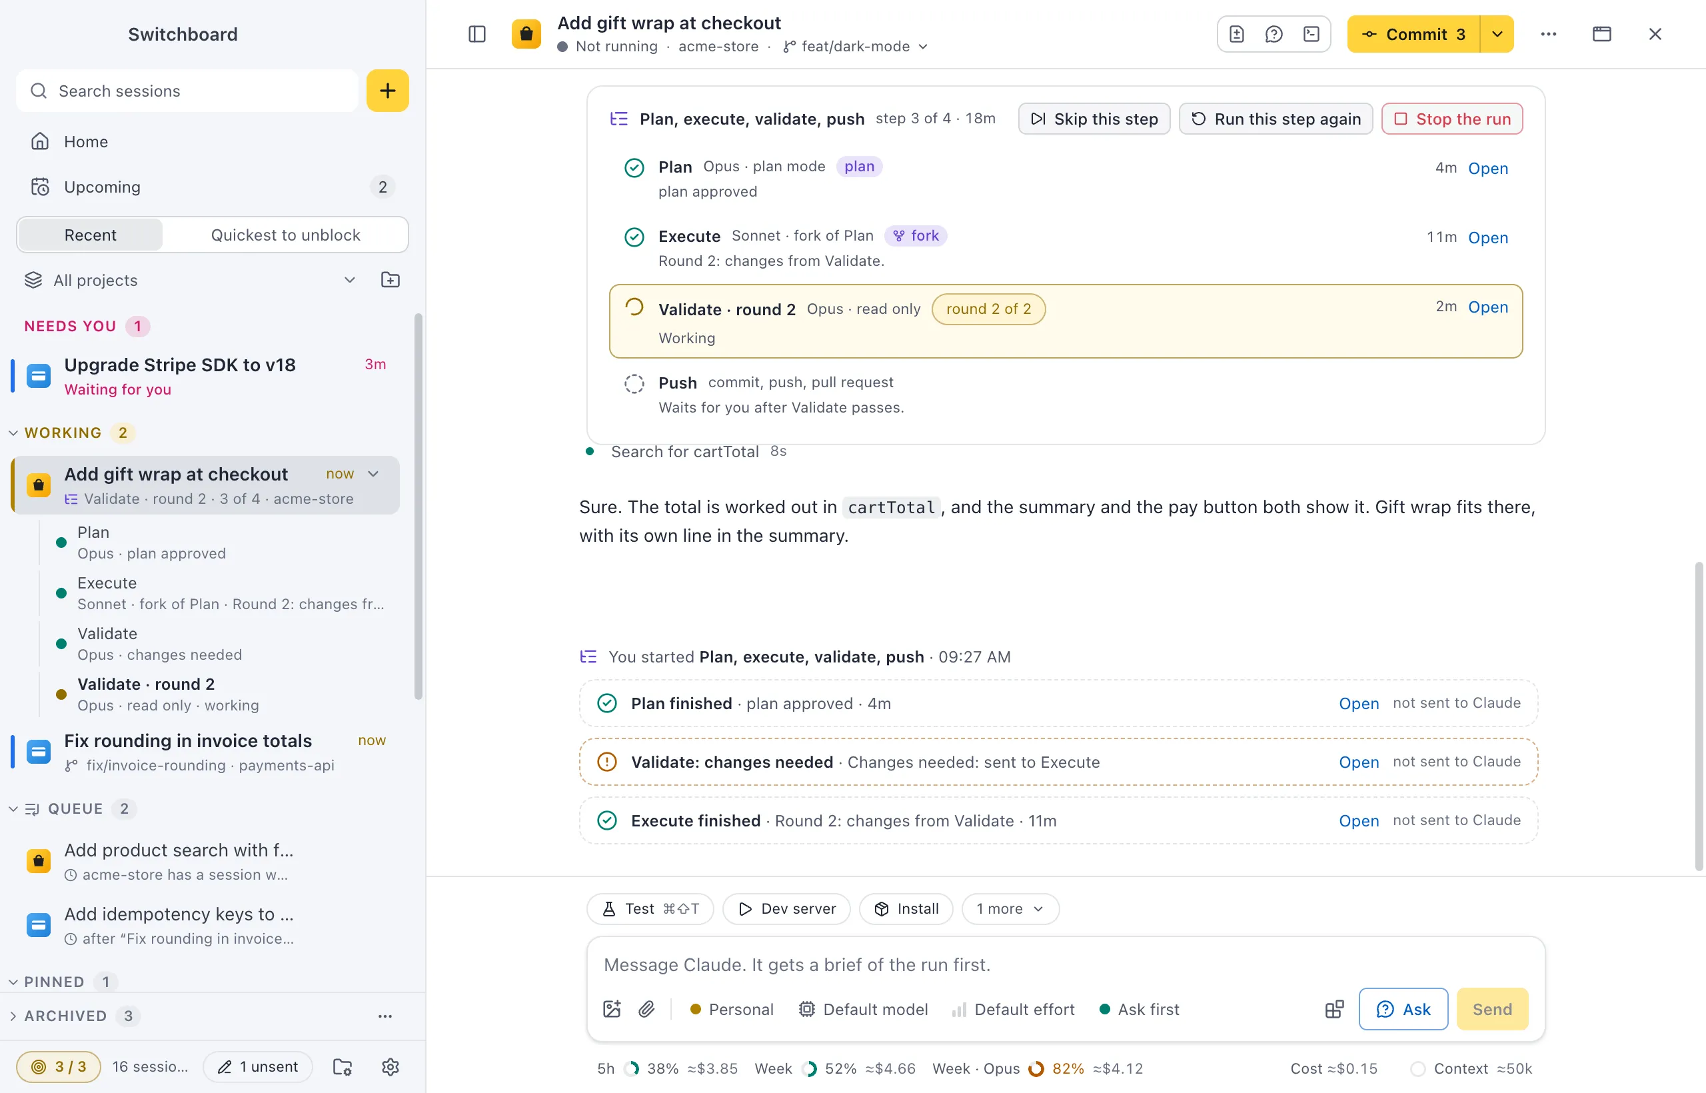Click the 5h 38% usage indicator
Screen dimensions: 1706x1093
[667, 1068]
